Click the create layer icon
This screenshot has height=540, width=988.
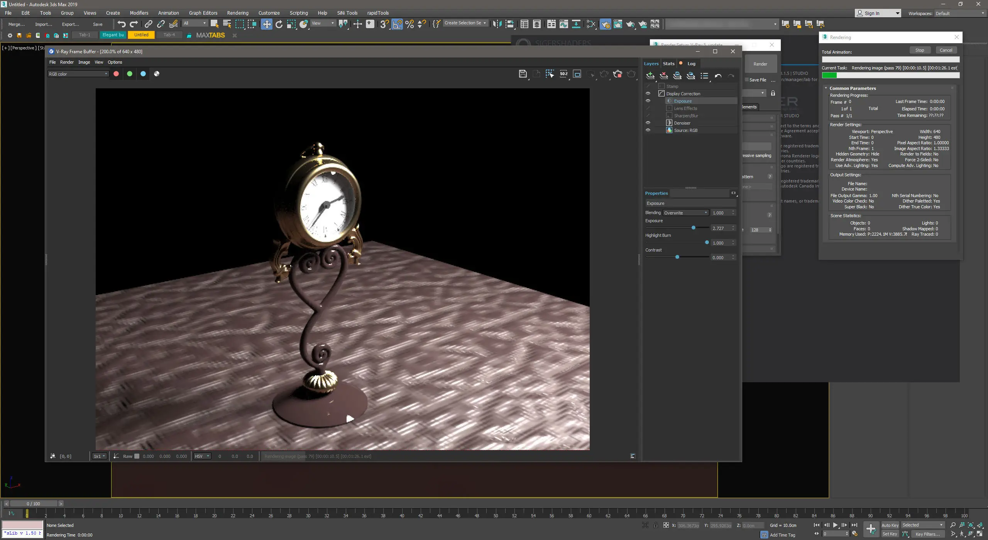[x=650, y=76]
